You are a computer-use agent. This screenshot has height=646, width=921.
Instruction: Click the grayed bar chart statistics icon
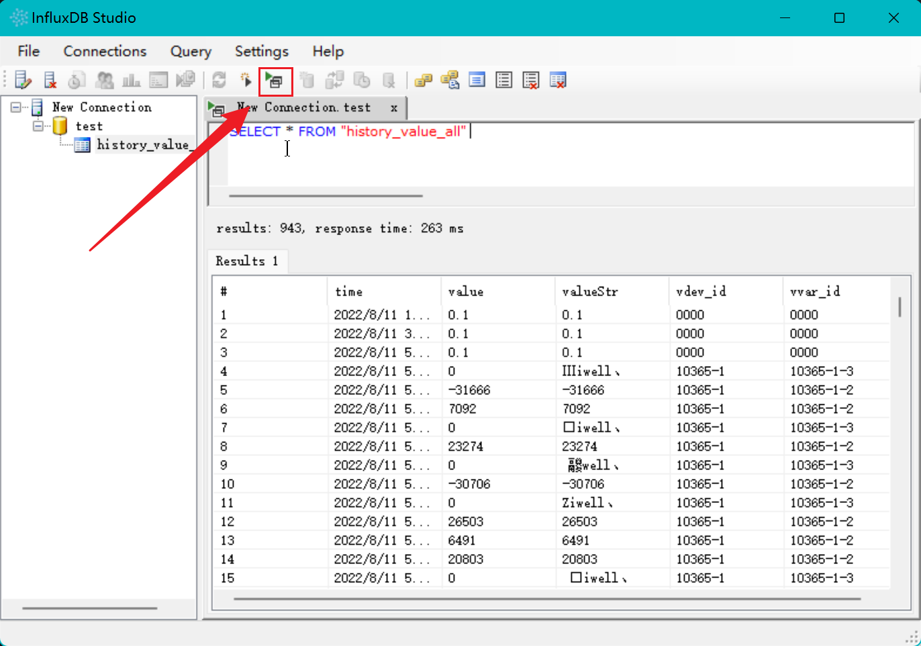131,80
